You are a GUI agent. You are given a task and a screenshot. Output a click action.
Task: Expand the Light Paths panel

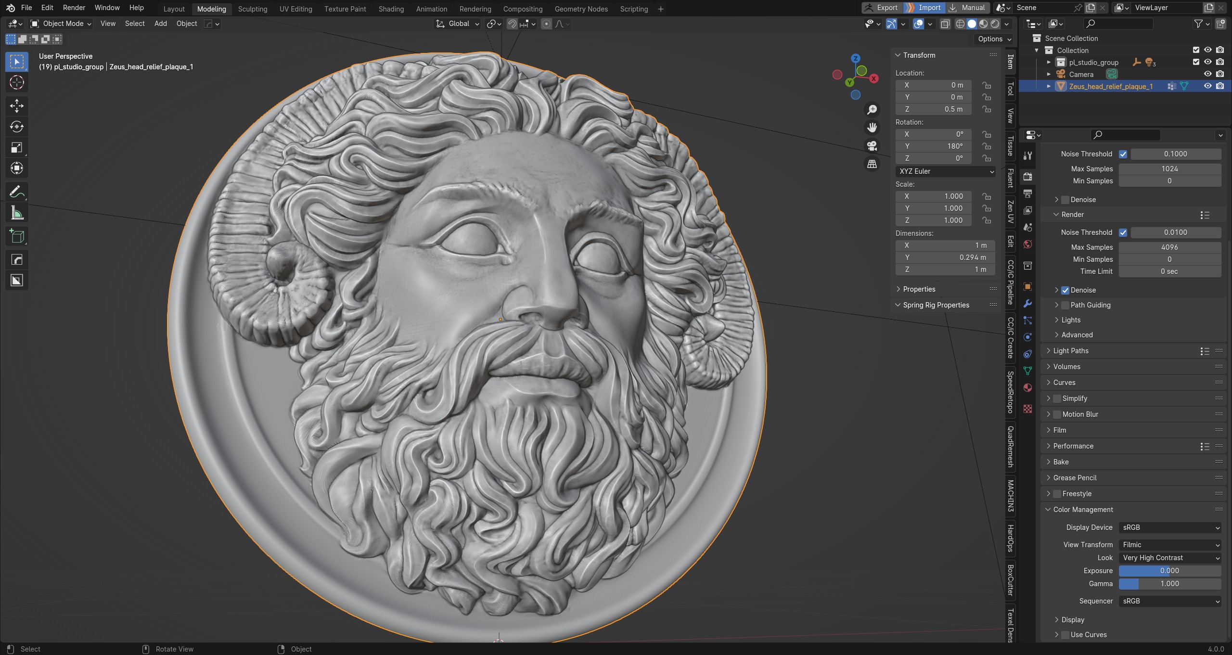coord(1071,351)
